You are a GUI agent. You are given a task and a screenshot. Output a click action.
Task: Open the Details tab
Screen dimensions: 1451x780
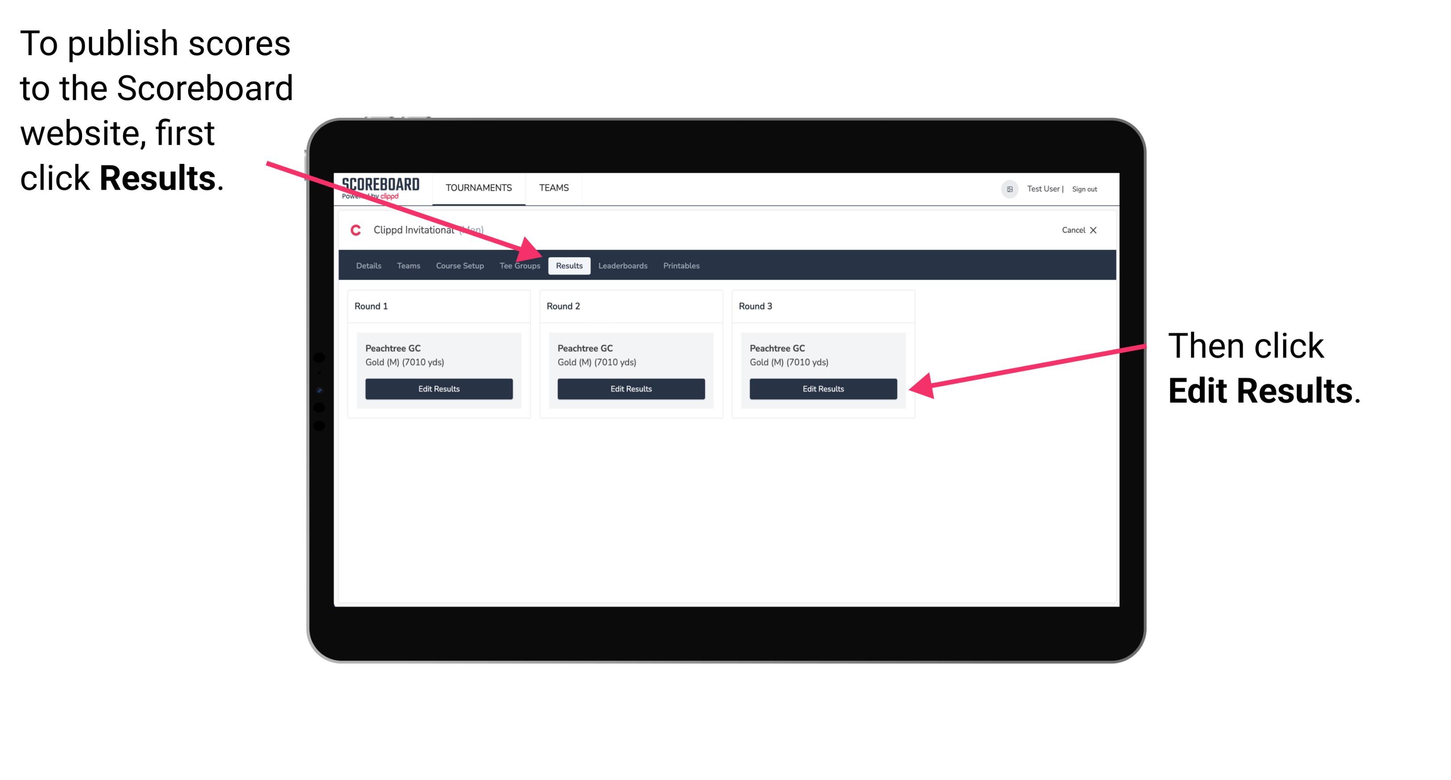click(x=369, y=265)
